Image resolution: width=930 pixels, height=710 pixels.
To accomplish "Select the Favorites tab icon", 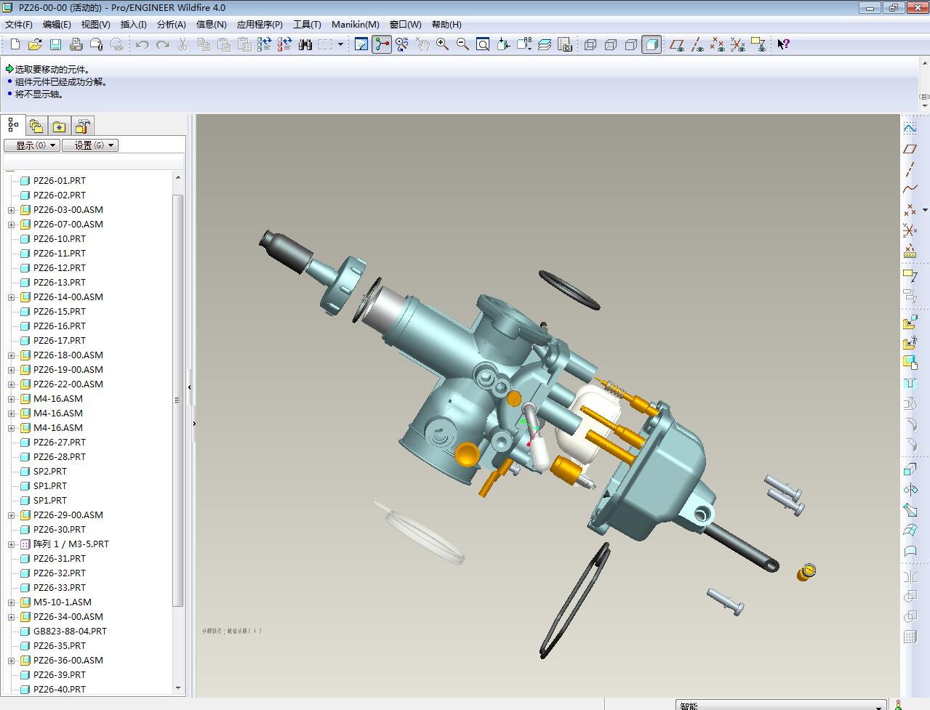I will click(59, 126).
